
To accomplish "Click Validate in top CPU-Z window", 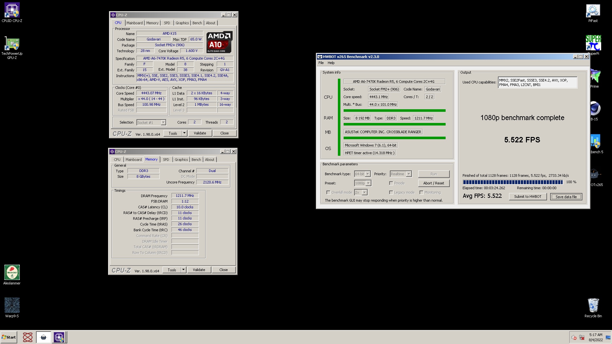I will 200,133.
